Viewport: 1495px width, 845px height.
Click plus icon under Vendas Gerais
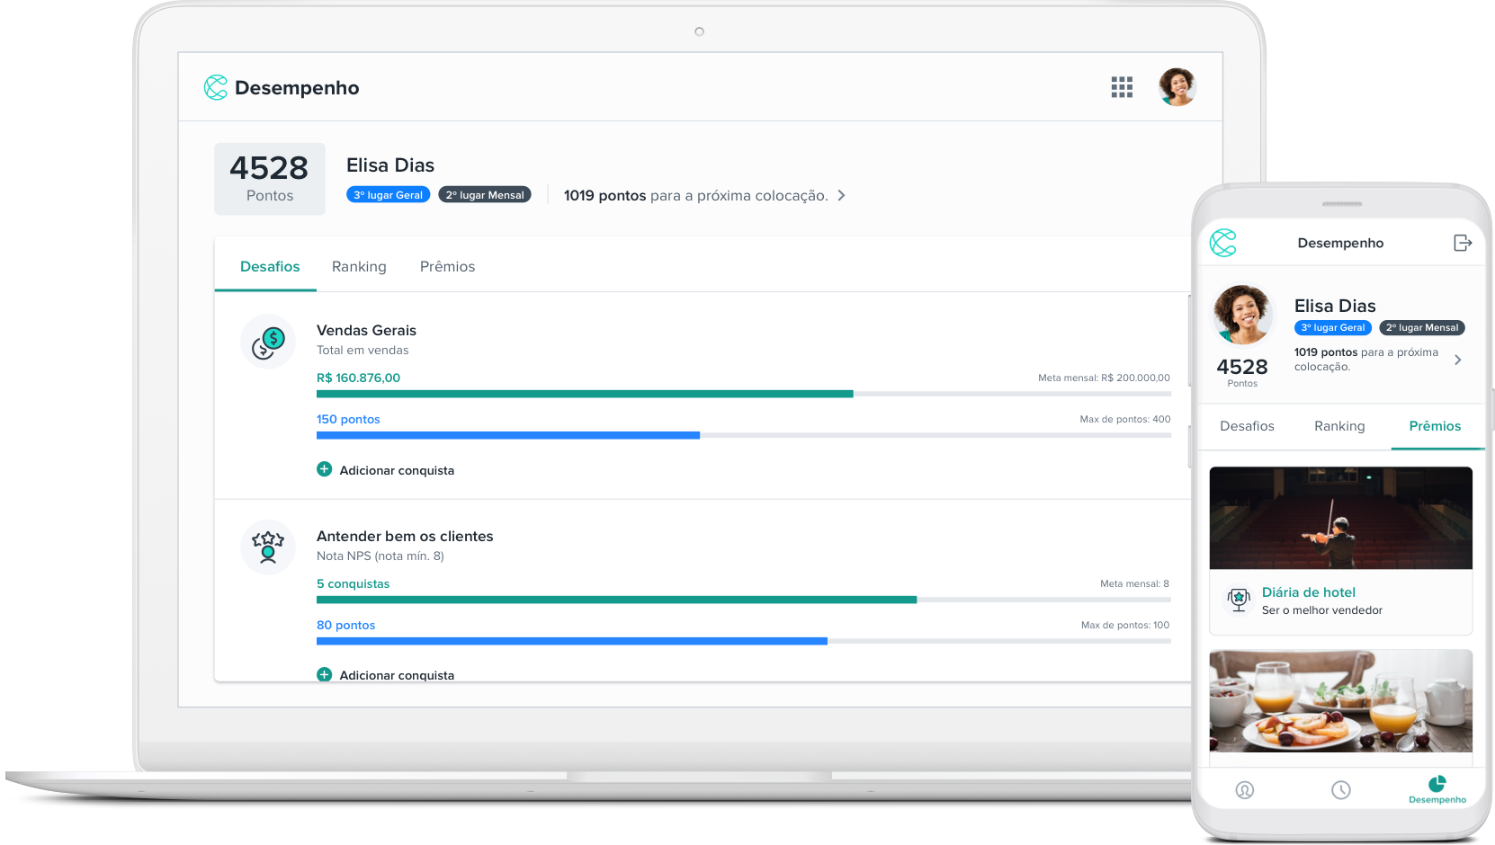(x=325, y=469)
